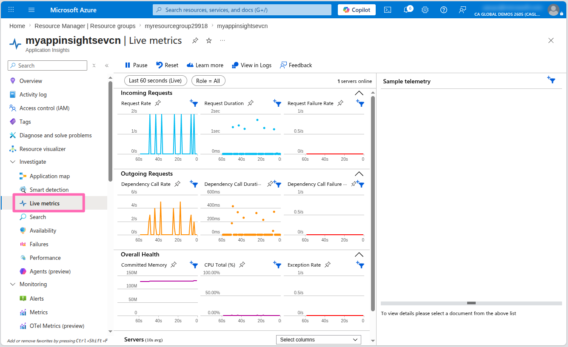Add myappinsightsevcn to favorites with the star
This screenshot has height=347, width=568.
(209, 40)
